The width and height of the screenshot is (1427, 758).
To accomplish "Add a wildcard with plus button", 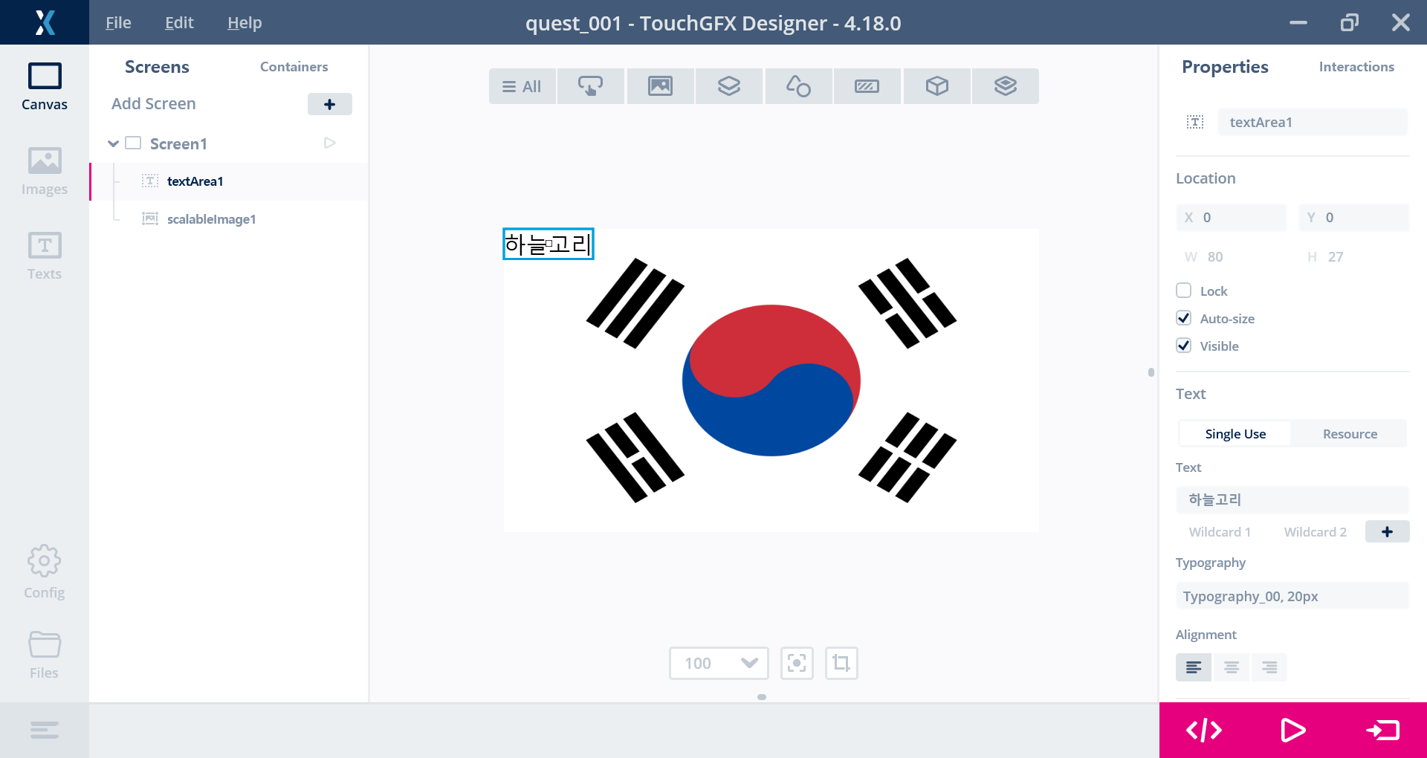I will coord(1387,531).
